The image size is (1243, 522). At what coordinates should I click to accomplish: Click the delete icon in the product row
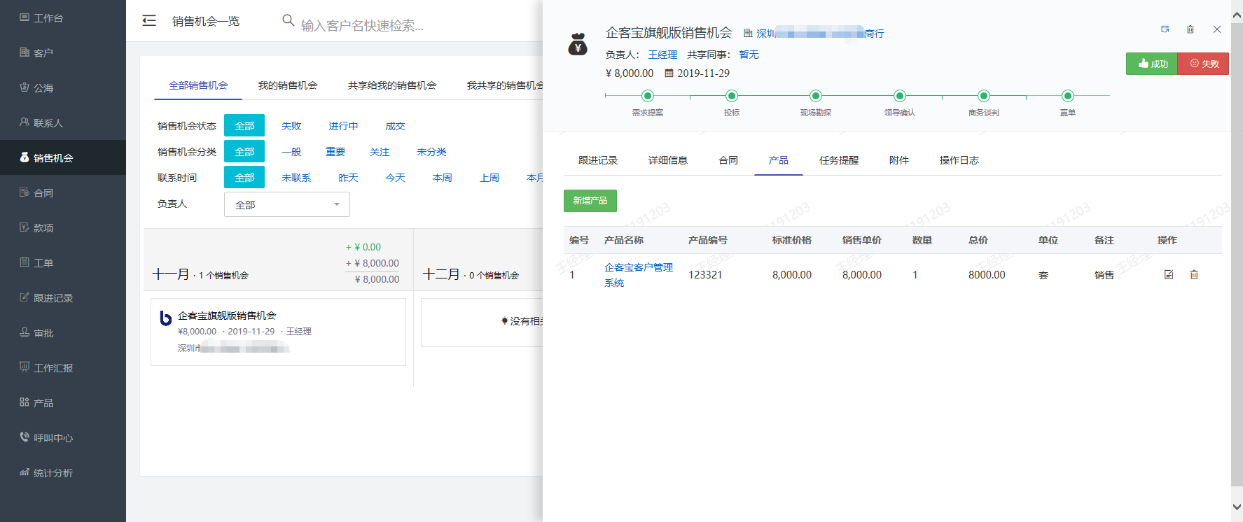pyautogui.click(x=1194, y=274)
